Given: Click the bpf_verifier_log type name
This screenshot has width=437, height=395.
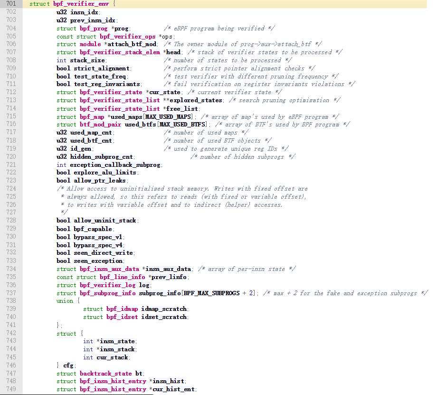Looking at the screenshot, I should click(x=107, y=285).
